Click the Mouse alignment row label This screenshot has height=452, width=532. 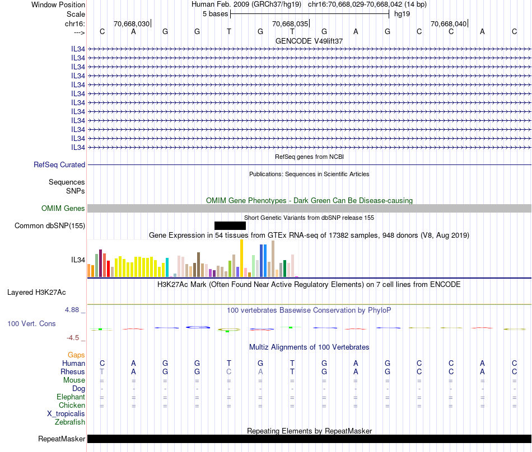coord(74,380)
